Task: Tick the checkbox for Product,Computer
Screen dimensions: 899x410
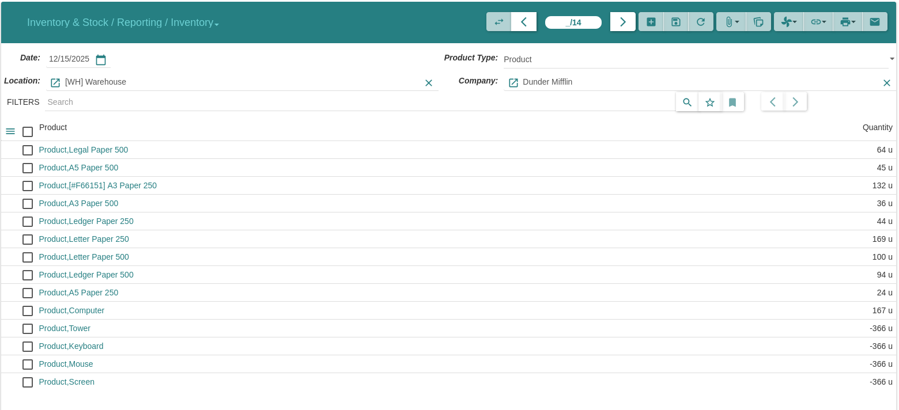Action: [x=28, y=311]
